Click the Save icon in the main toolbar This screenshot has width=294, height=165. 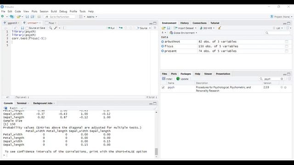tap(27, 16)
